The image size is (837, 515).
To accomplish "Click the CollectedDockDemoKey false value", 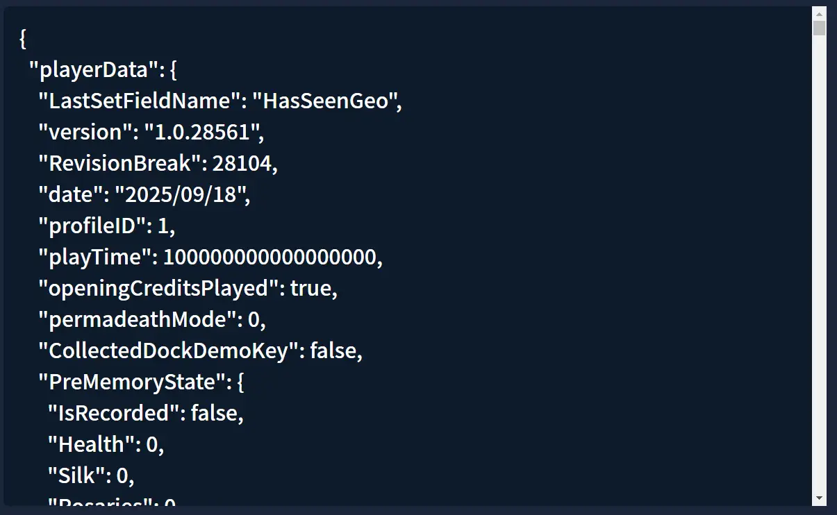I will (333, 351).
